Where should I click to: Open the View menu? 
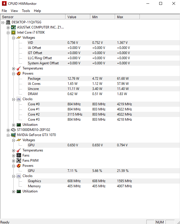[14, 11]
